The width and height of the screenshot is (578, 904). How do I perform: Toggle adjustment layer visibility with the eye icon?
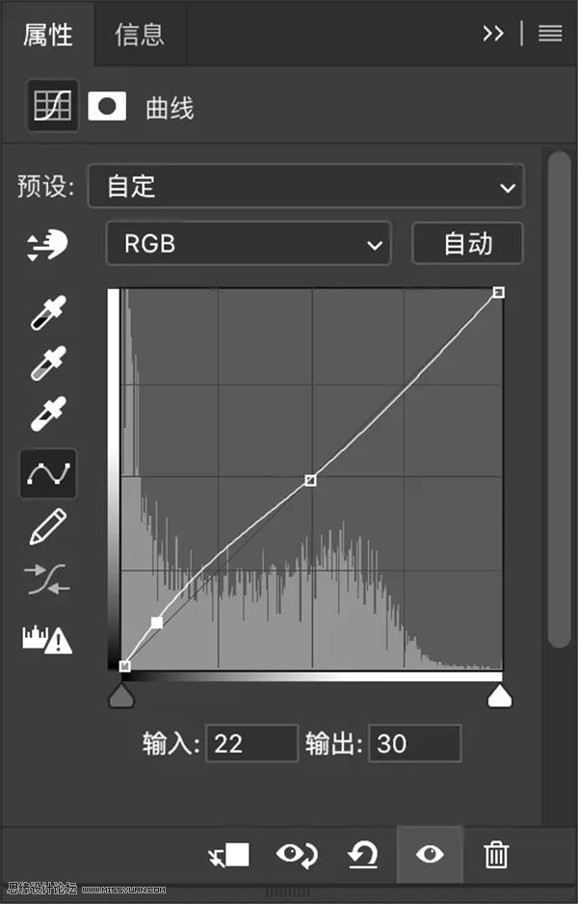click(x=430, y=854)
